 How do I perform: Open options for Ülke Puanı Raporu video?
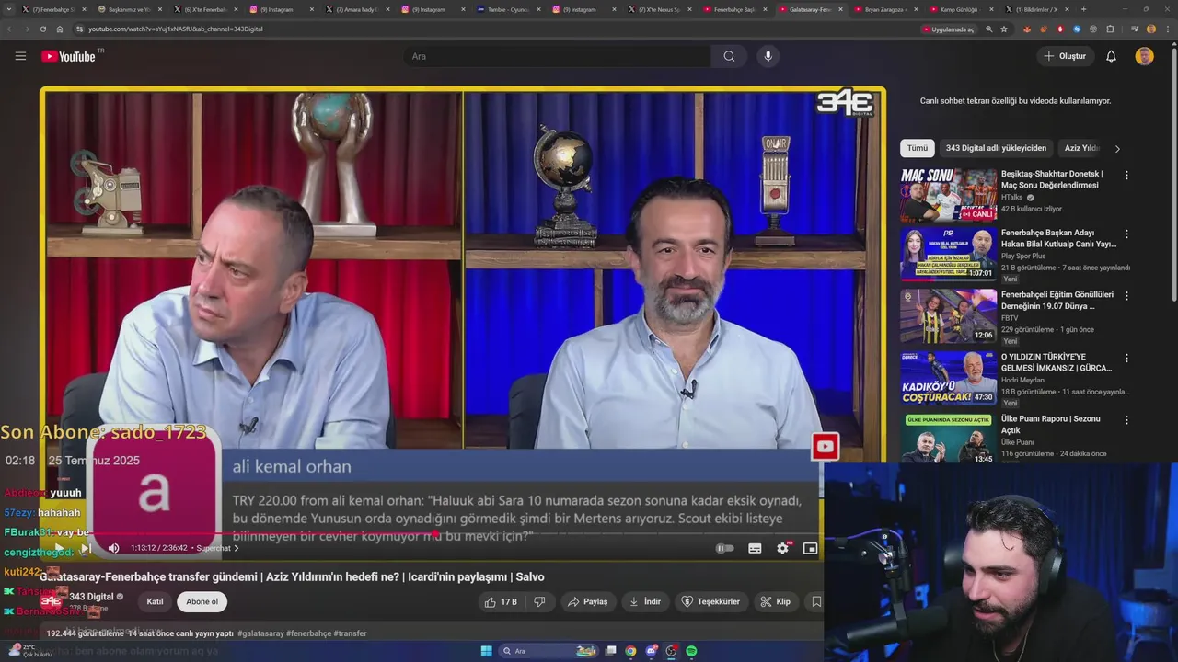(x=1126, y=419)
